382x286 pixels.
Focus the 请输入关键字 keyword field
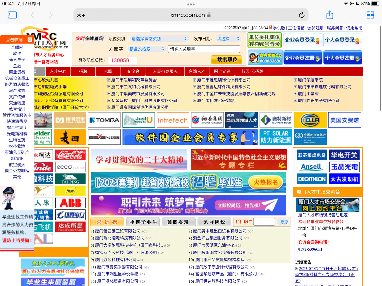[x=204, y=49]
